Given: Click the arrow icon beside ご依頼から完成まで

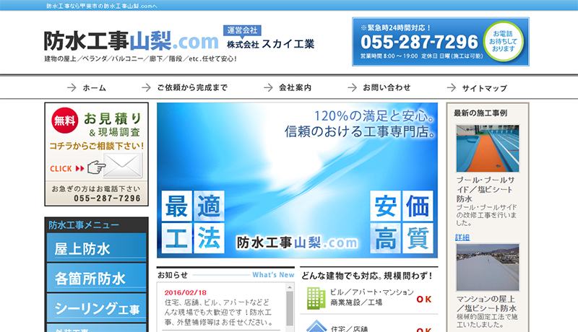Looking at the screenshot, I should tap(147, 87).
